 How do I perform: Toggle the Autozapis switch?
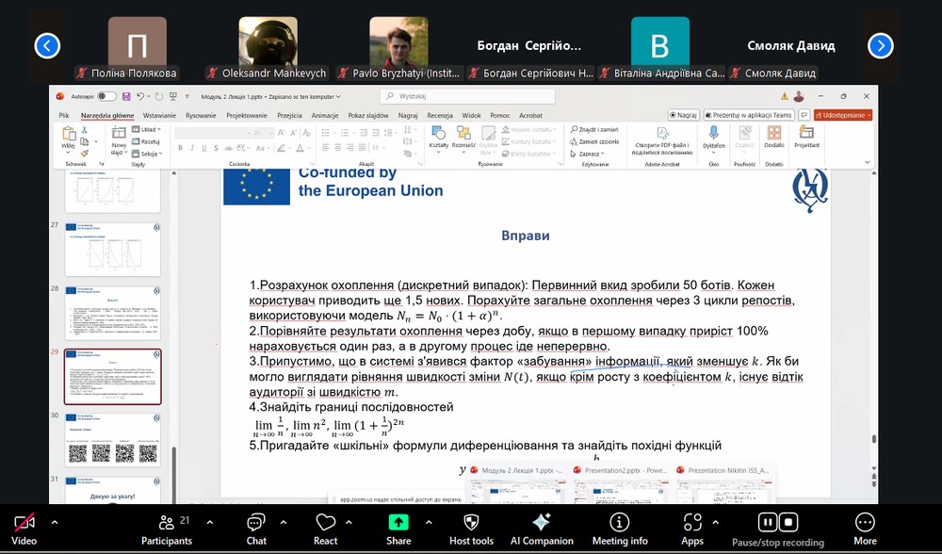[106, 96]
